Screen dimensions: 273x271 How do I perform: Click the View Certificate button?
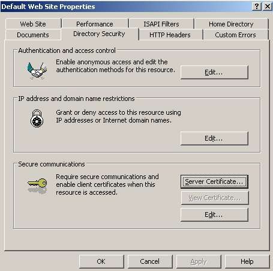[215, 198]
